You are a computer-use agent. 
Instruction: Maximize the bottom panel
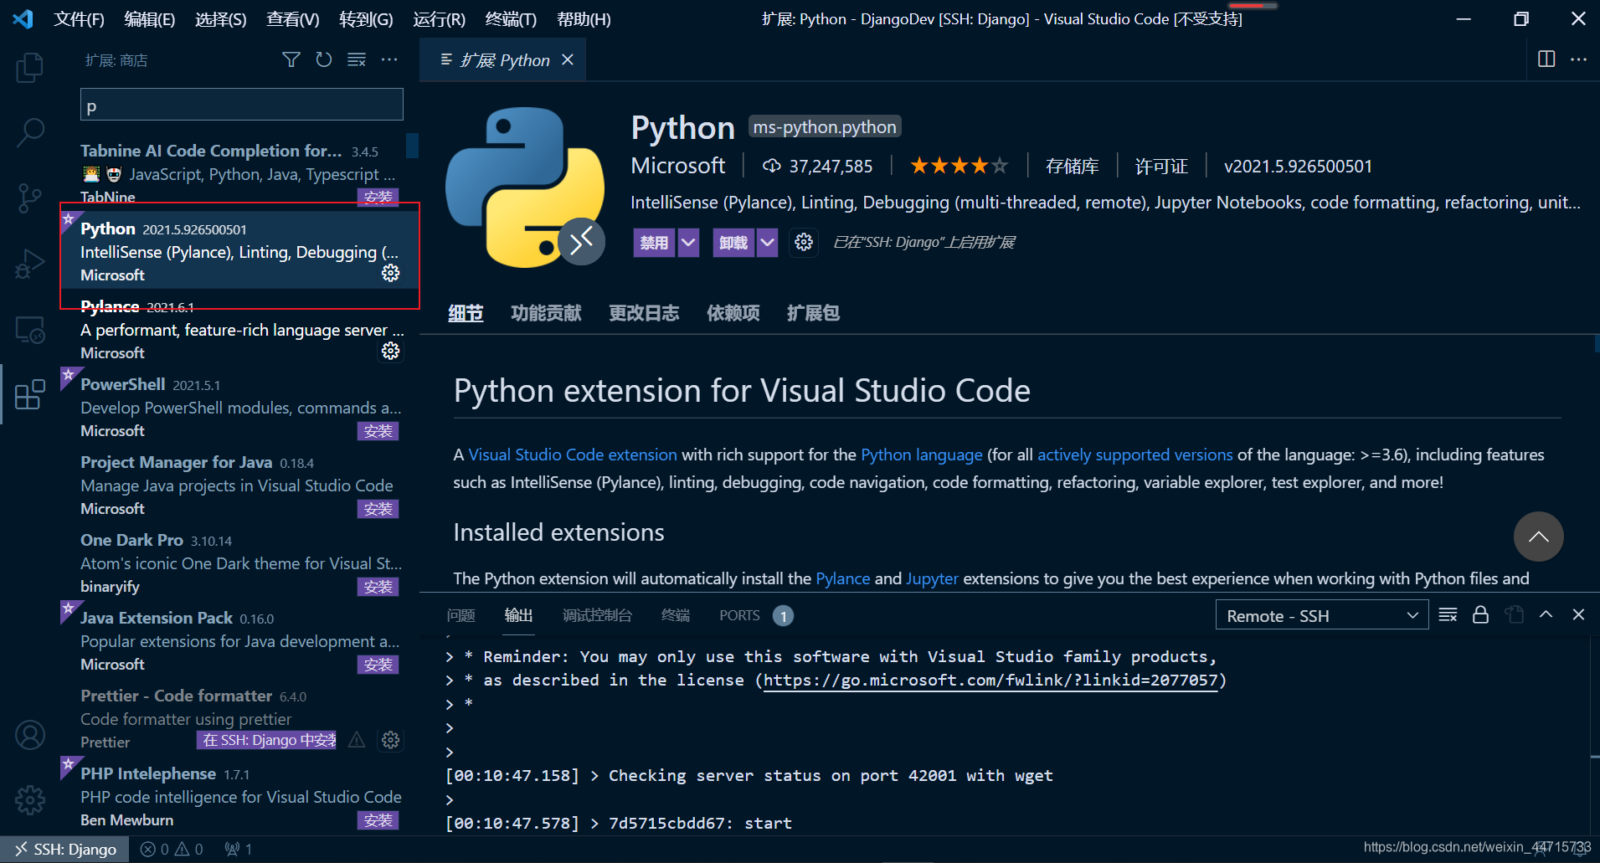1546,615
